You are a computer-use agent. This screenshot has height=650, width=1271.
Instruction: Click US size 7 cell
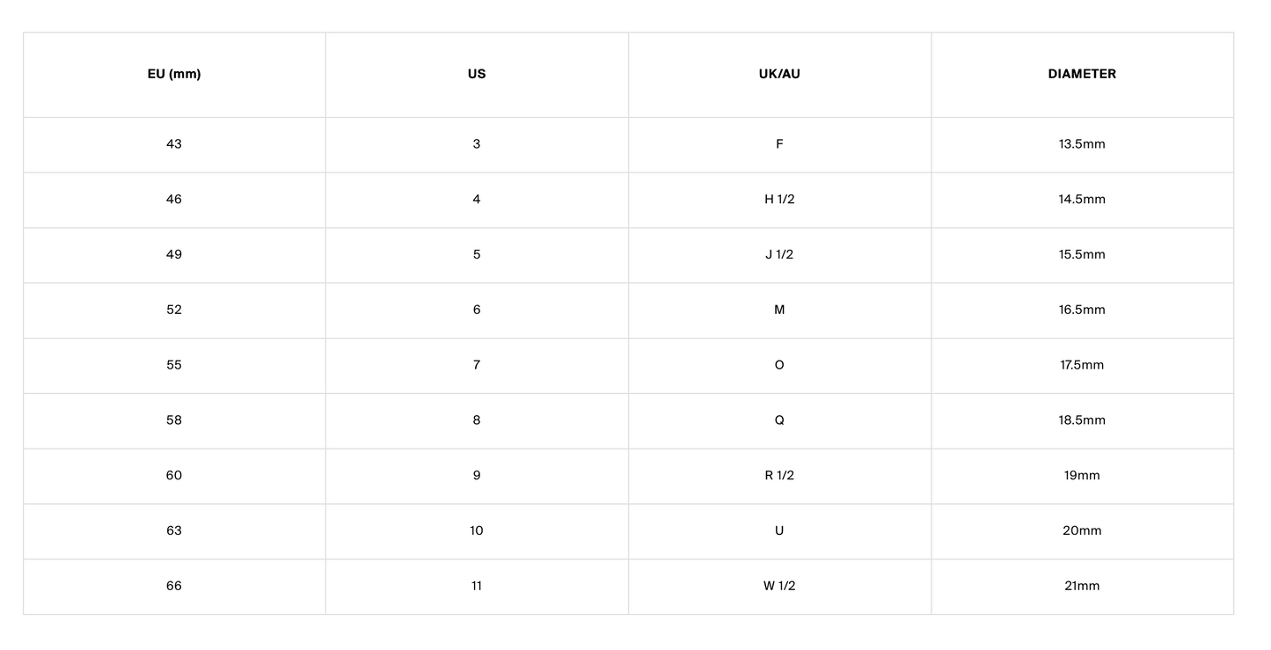477,365
